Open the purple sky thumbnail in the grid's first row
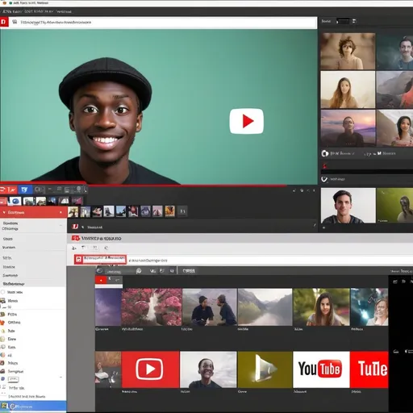The width and height of the screenshot is (413, 413). pos(108,307)
